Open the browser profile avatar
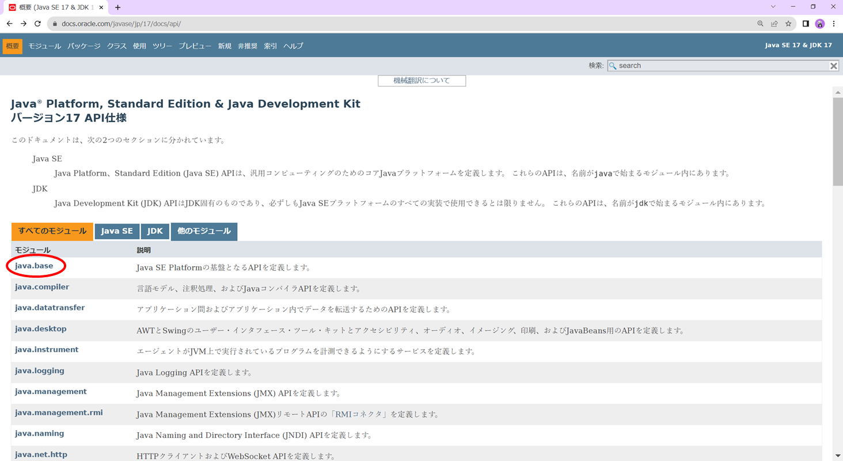843x461 pixels. (x=819, y=25)
